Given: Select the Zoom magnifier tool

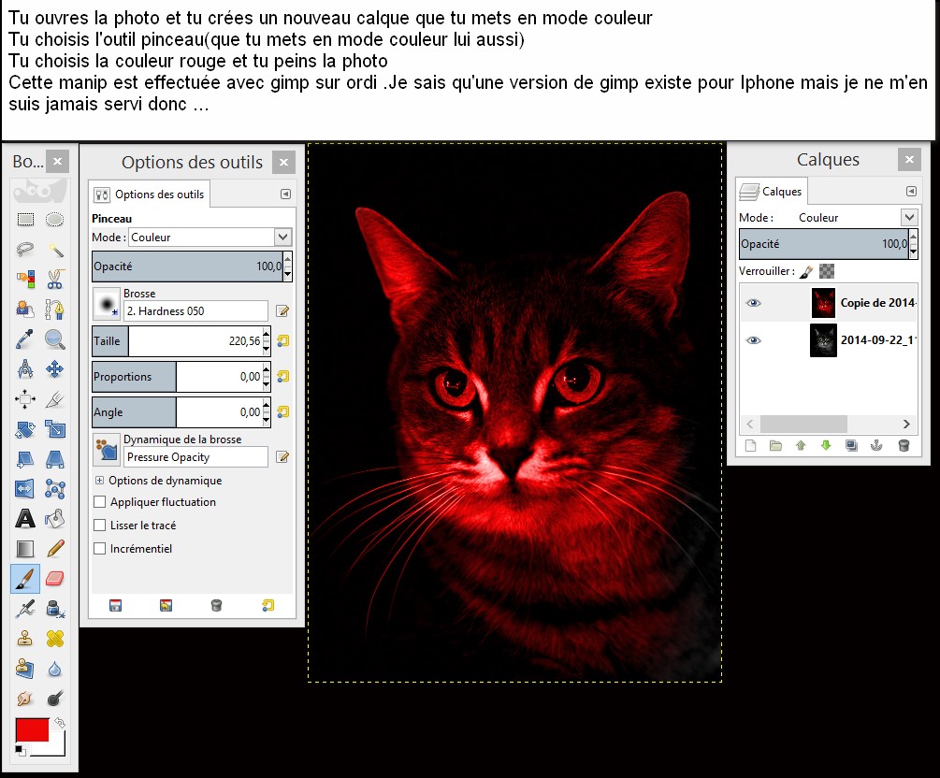Looking at the screenshot, I should (x=54, y=339).
